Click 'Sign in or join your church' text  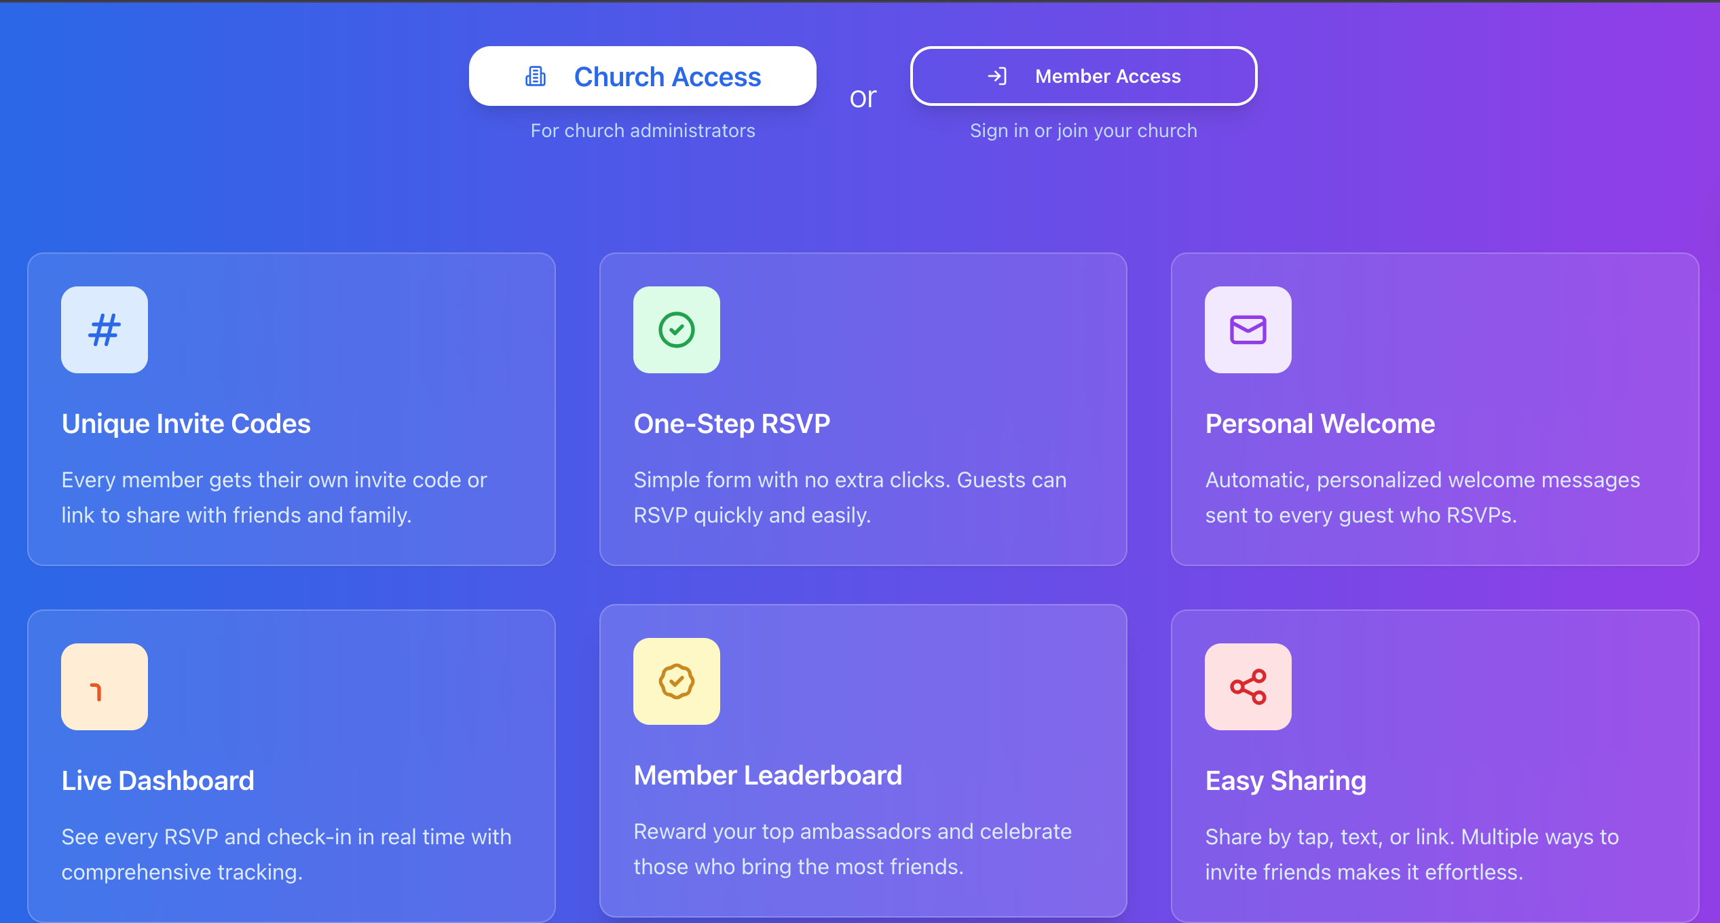1083,130
